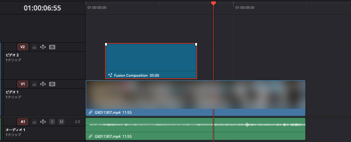
Task: Click the オーディオ 1 track name
Action: coord(16,130)
